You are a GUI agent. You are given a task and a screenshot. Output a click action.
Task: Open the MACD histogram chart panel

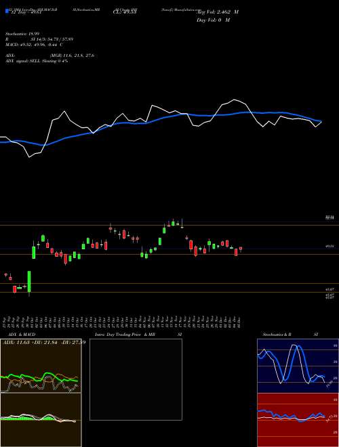point(41,420)
